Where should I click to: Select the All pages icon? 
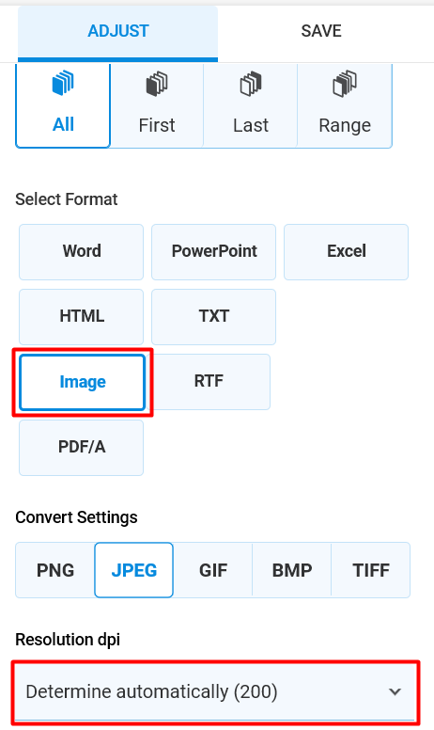point(63,84)
